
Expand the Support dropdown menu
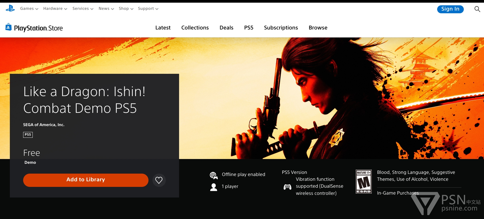(x=148, y=8)
